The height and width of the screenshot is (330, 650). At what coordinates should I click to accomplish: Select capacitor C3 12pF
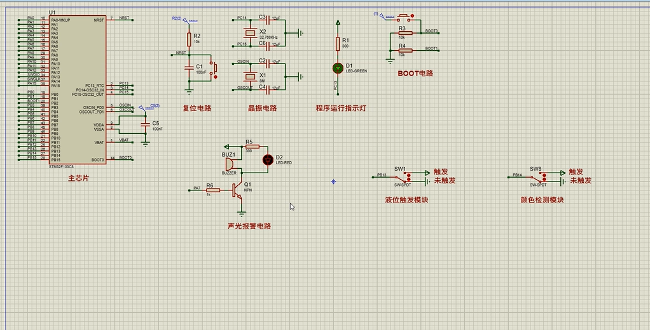click(268, 19)
